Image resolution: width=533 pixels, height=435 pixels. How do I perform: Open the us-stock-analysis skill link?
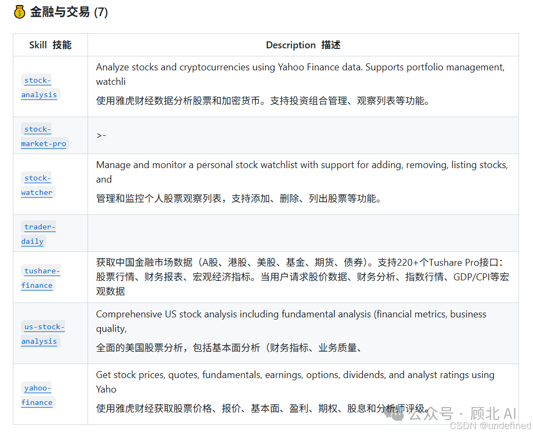(43, 334)
